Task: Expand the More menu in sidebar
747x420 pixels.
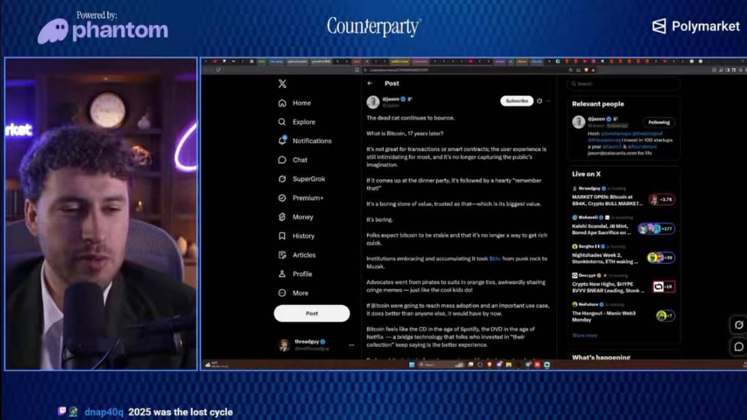Action: click(293, 293)
